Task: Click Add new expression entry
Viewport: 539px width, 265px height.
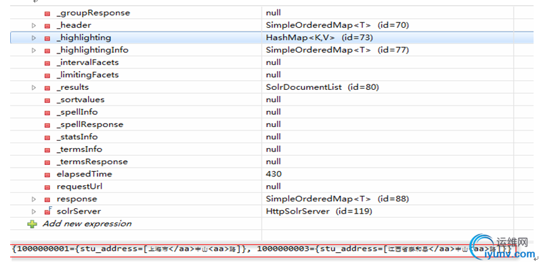Action: [x=87, y=224]
